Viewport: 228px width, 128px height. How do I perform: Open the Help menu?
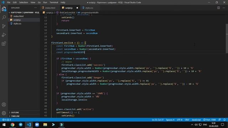63,2
